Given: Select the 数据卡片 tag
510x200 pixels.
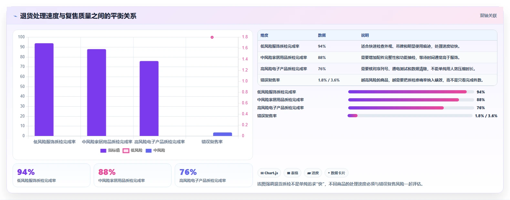Looking at the screenshot, I should click(x=336, y=173).
